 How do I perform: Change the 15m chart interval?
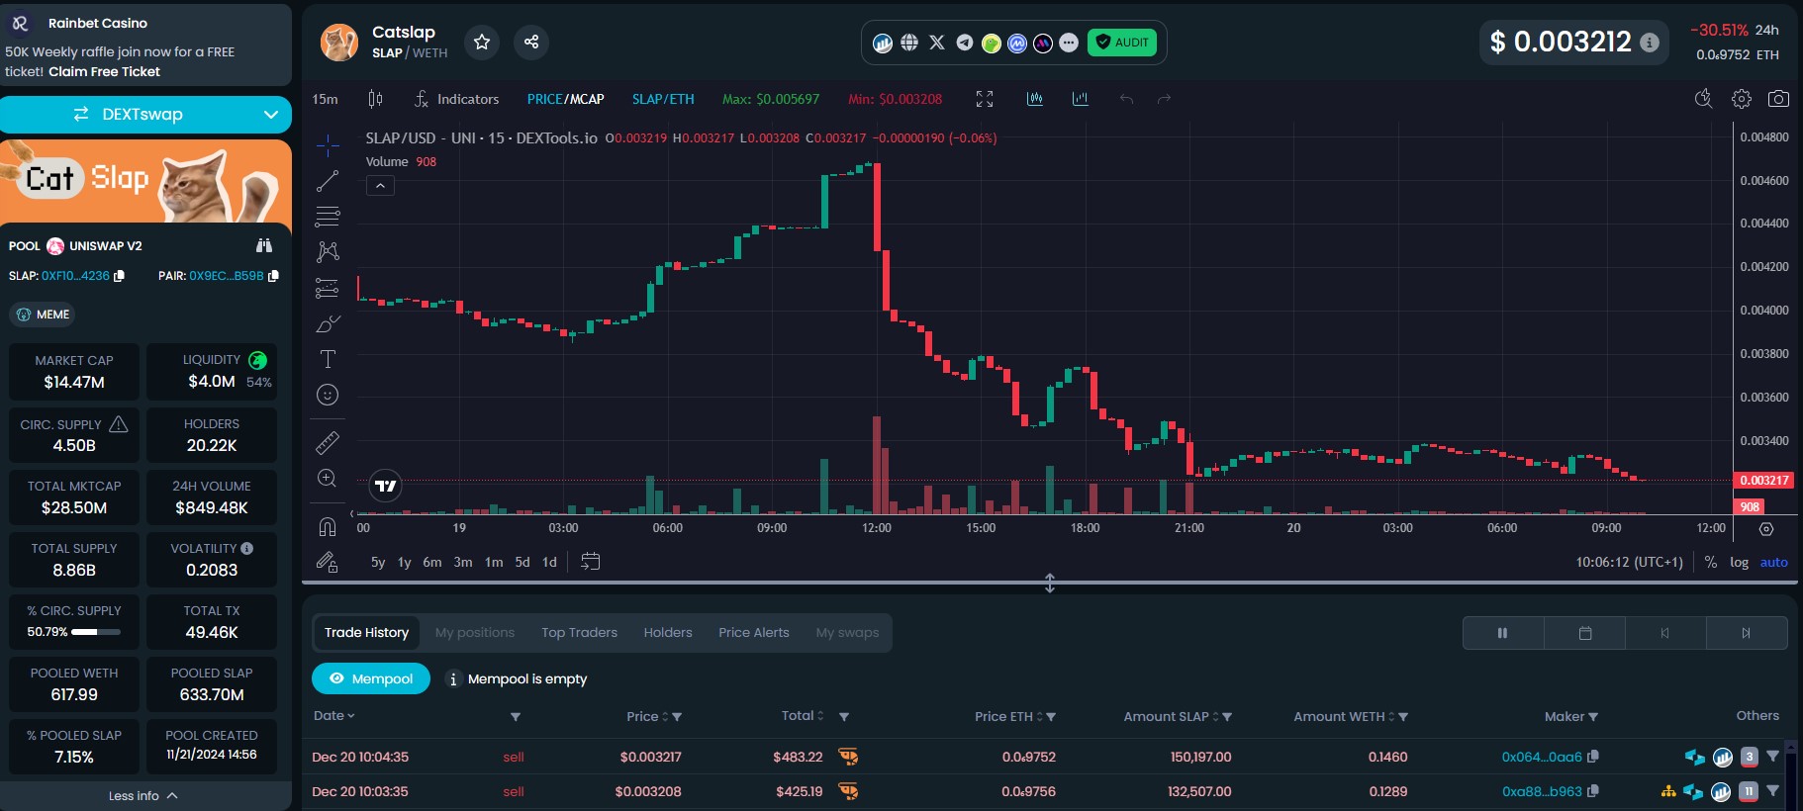325,99
